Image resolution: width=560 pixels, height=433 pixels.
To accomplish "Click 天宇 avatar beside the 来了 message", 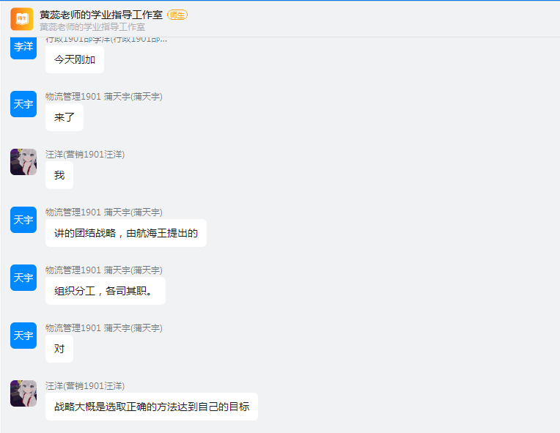I will (23, 104).
